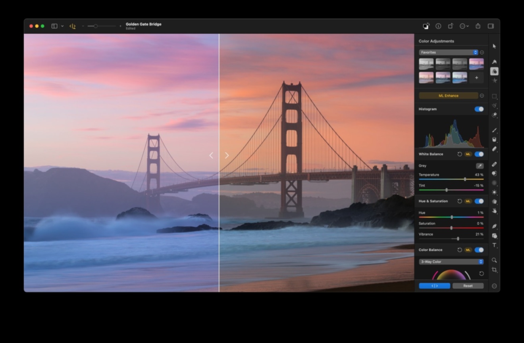Select the Paint brush tool
Image resolution: width=524 pixels, height=343 pixels.
point(494,130)
